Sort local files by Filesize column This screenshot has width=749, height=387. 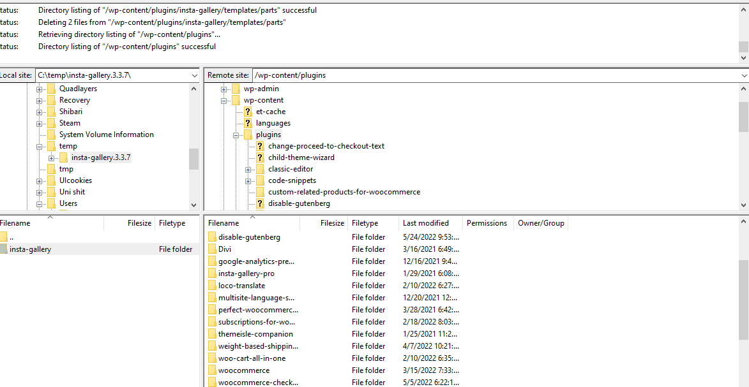click(129, 223)
